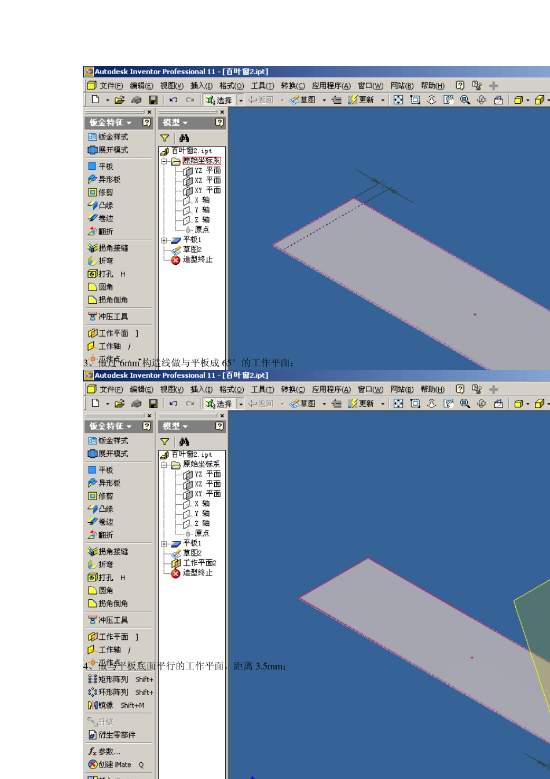The image size is (550, 779).
Task: Open 衍生零部件 (Derived Component) tool
Action: (112, 734)
